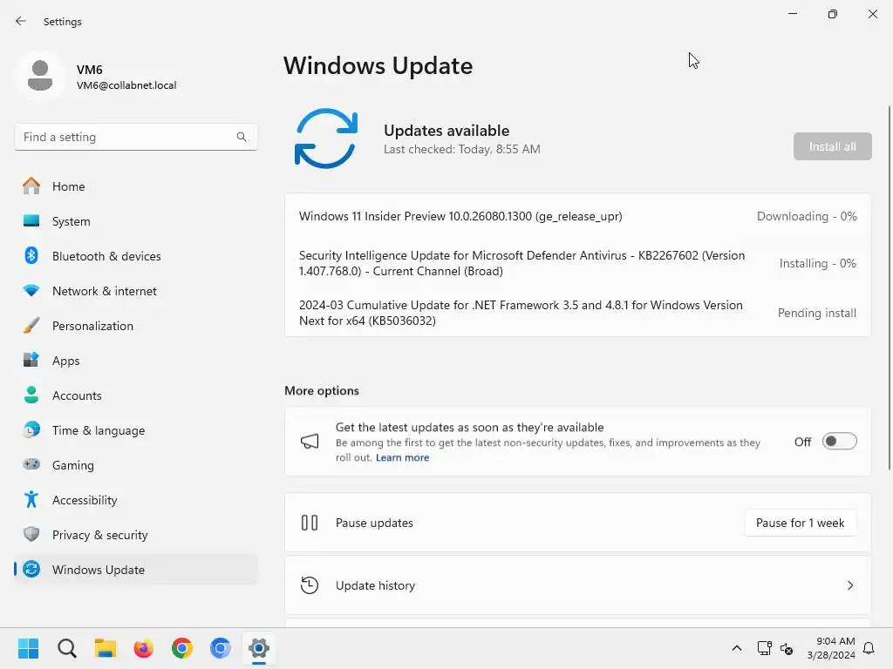Click the Bluetooth icon in sidebar
This screenshot has width=893, height=669.
tap(31, 255)
